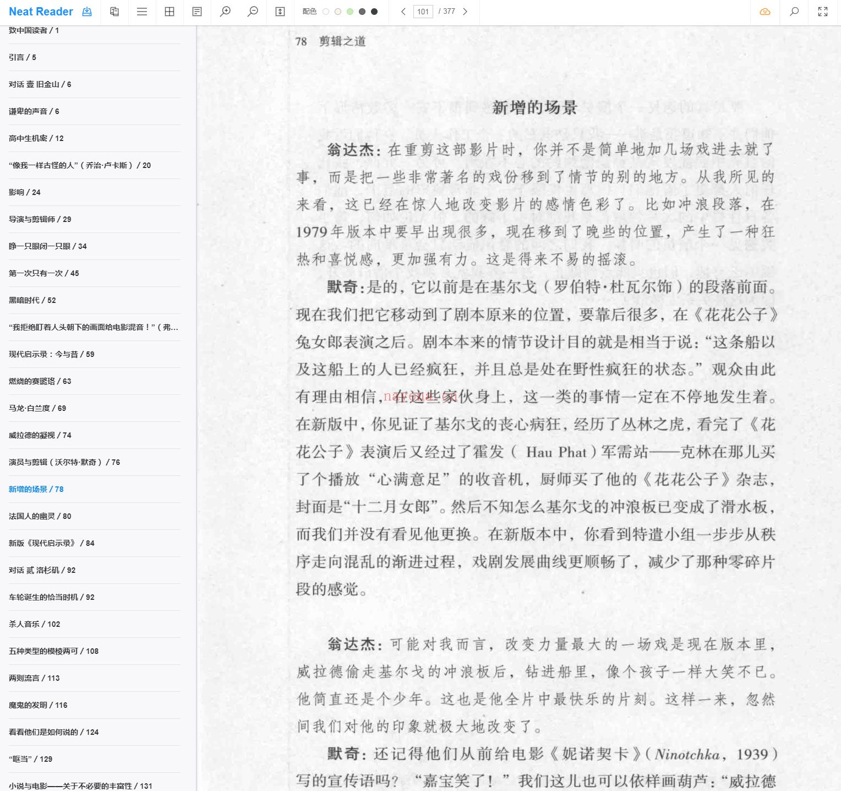Zoom out the page
Screen dimensions: 841x791
253,12
